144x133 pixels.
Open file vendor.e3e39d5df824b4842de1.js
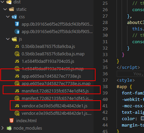pyautogui.click(x=55, y=106)
